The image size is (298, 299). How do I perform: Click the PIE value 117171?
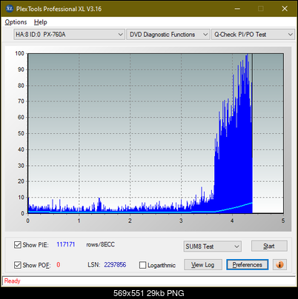point(66,244)
